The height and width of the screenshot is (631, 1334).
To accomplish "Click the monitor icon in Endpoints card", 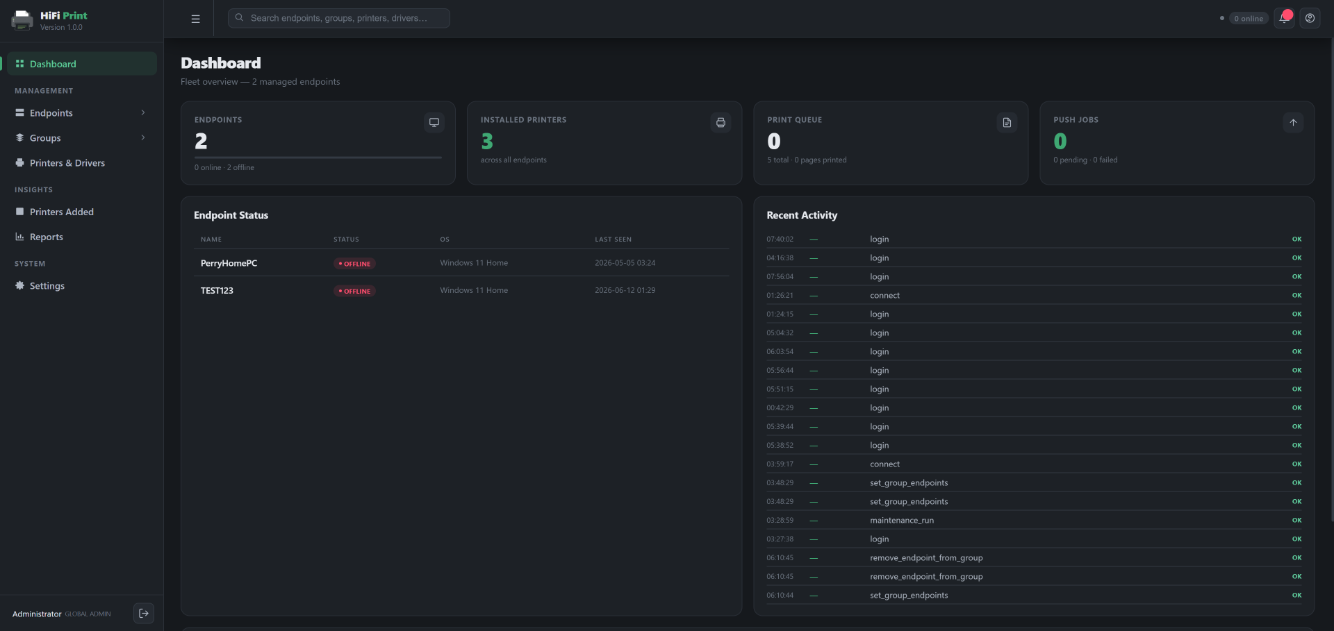I will click(x=434, y=122).
